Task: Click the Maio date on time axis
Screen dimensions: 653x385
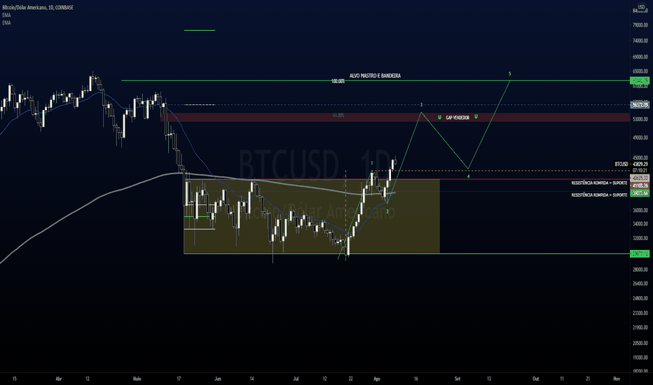Action: 137,379
